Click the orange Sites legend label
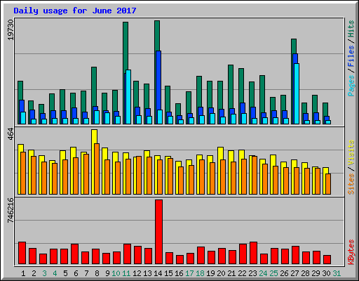This screenshot has height=281, width=359. tap(351, 184)
